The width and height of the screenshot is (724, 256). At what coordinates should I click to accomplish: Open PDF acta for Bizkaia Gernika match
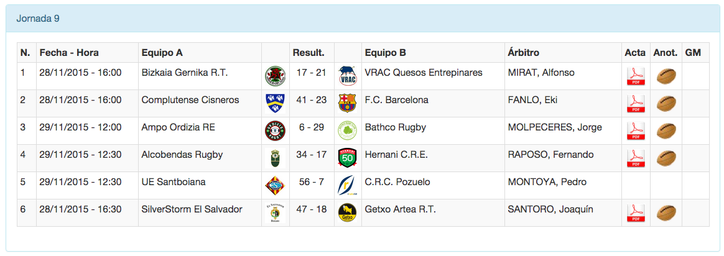click(x=635, y=76)
